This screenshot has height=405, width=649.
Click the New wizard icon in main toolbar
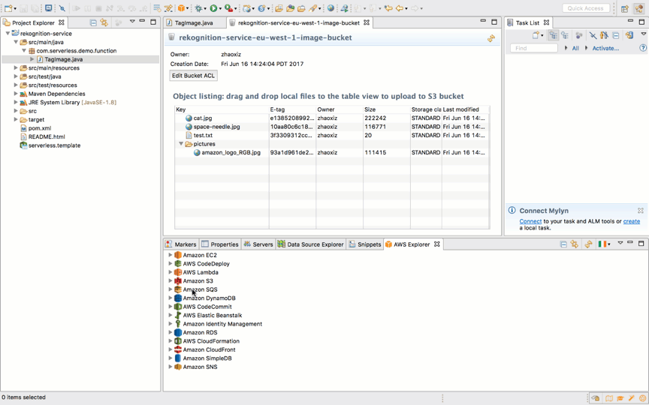click(x=8, y=7)
